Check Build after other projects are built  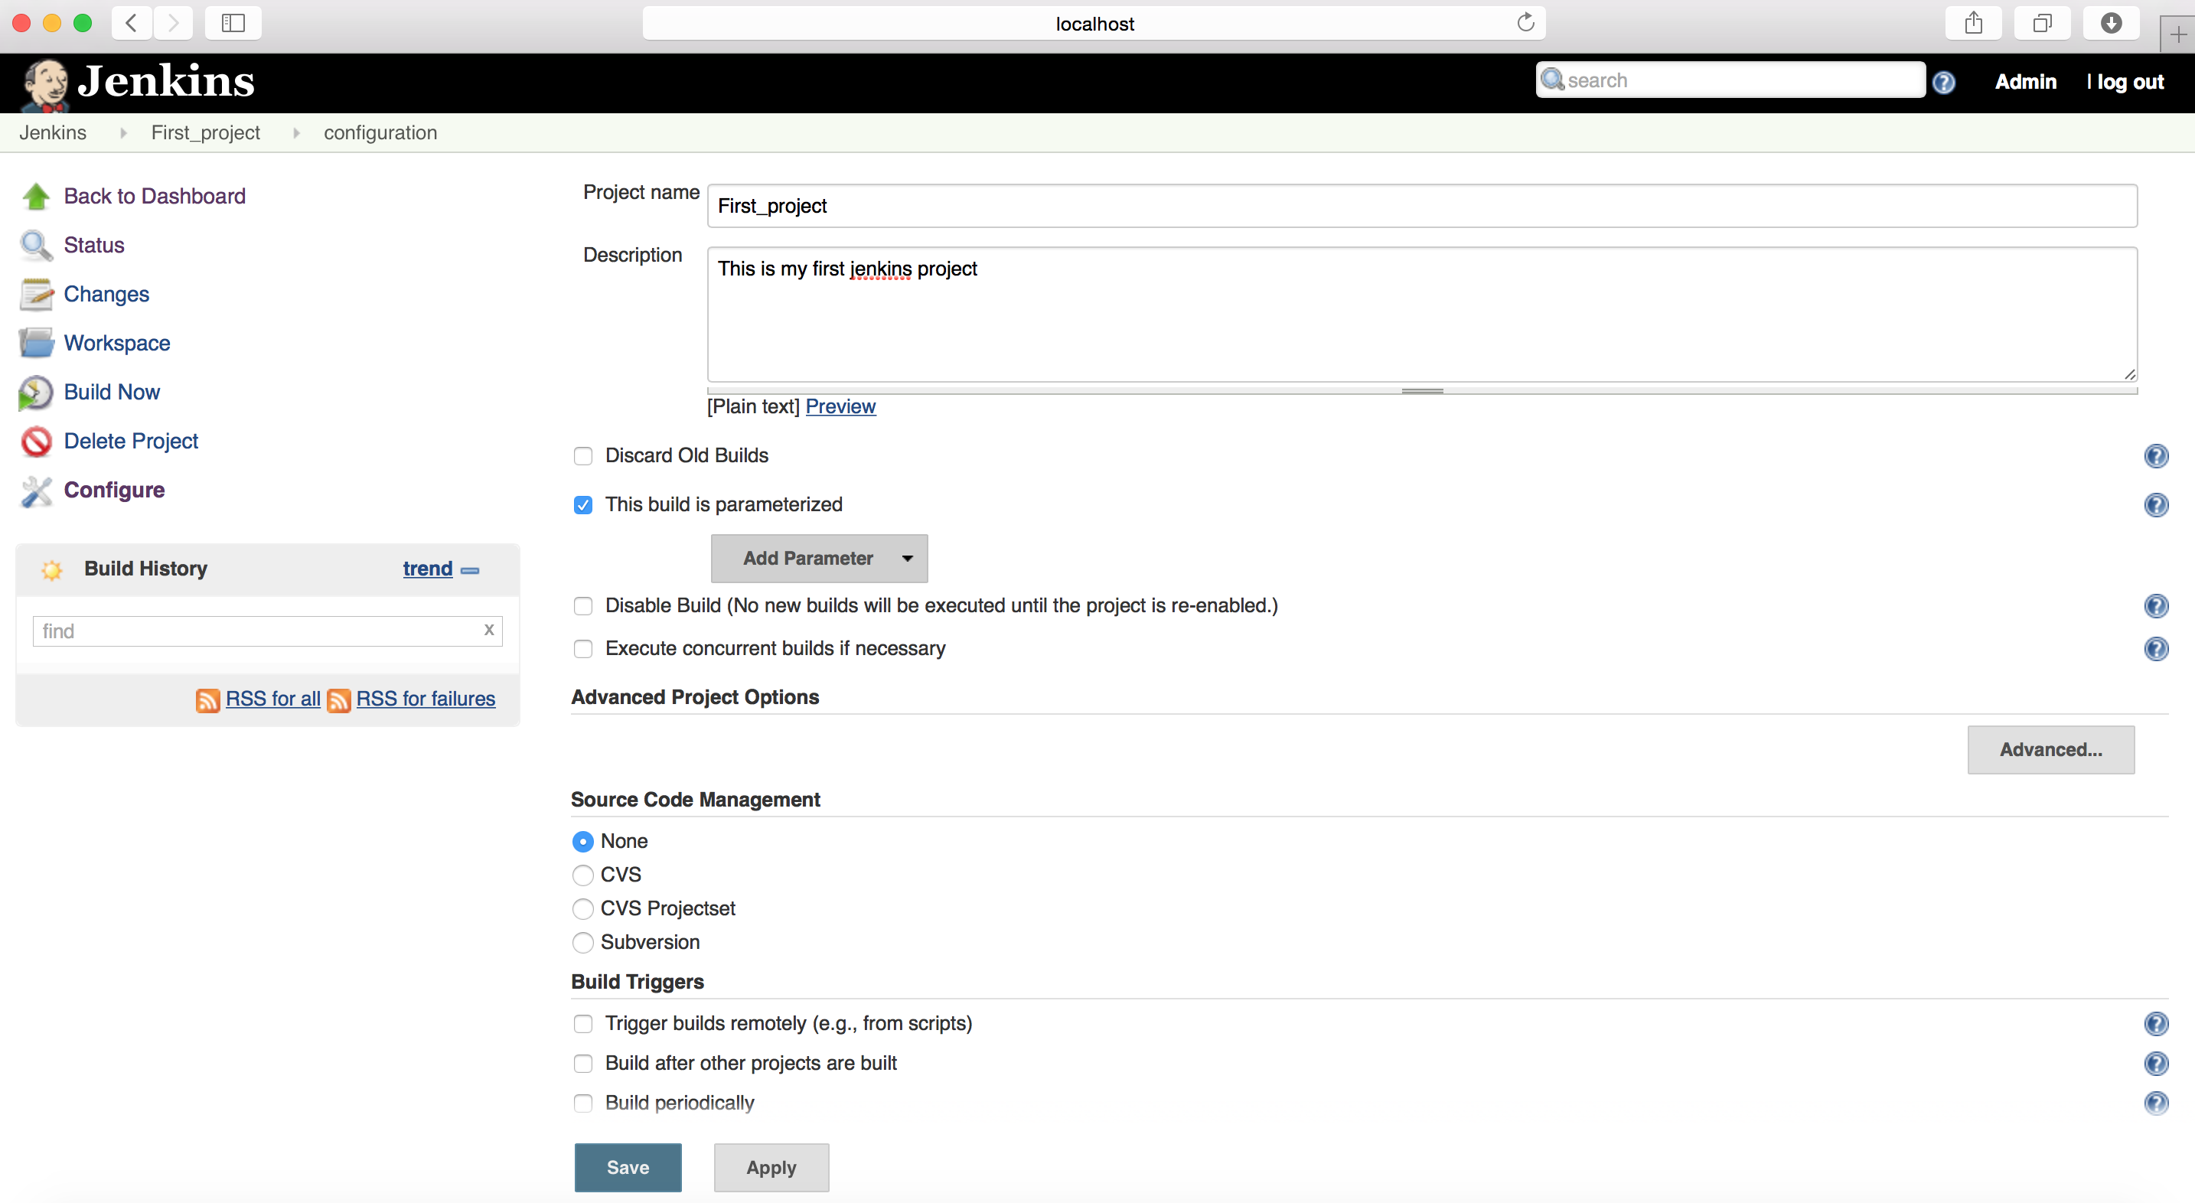(583, 1063)
